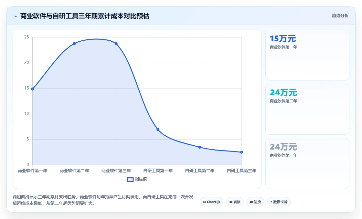Click the y-axis tick label 25
Image resolution: width=362 pixels, height=219 pixels.
pos(27,37)
